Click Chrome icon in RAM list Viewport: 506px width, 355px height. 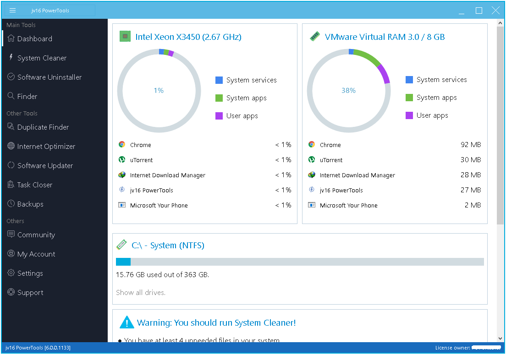coord(311,144)
